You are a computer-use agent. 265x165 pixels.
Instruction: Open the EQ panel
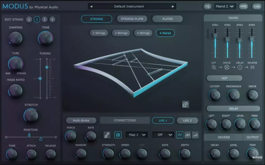tap(207, 6)
